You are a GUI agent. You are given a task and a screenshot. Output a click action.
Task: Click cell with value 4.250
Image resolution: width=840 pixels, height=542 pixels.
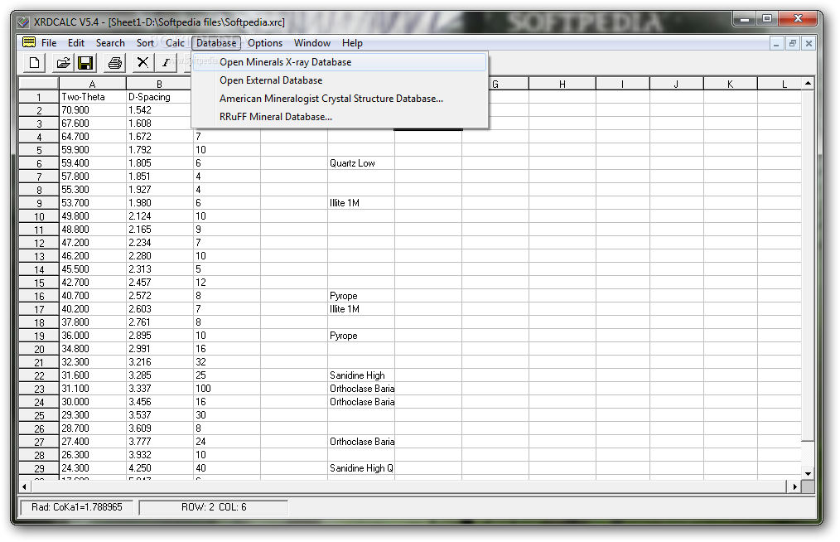pyautogui.click(x=160, y=468)
